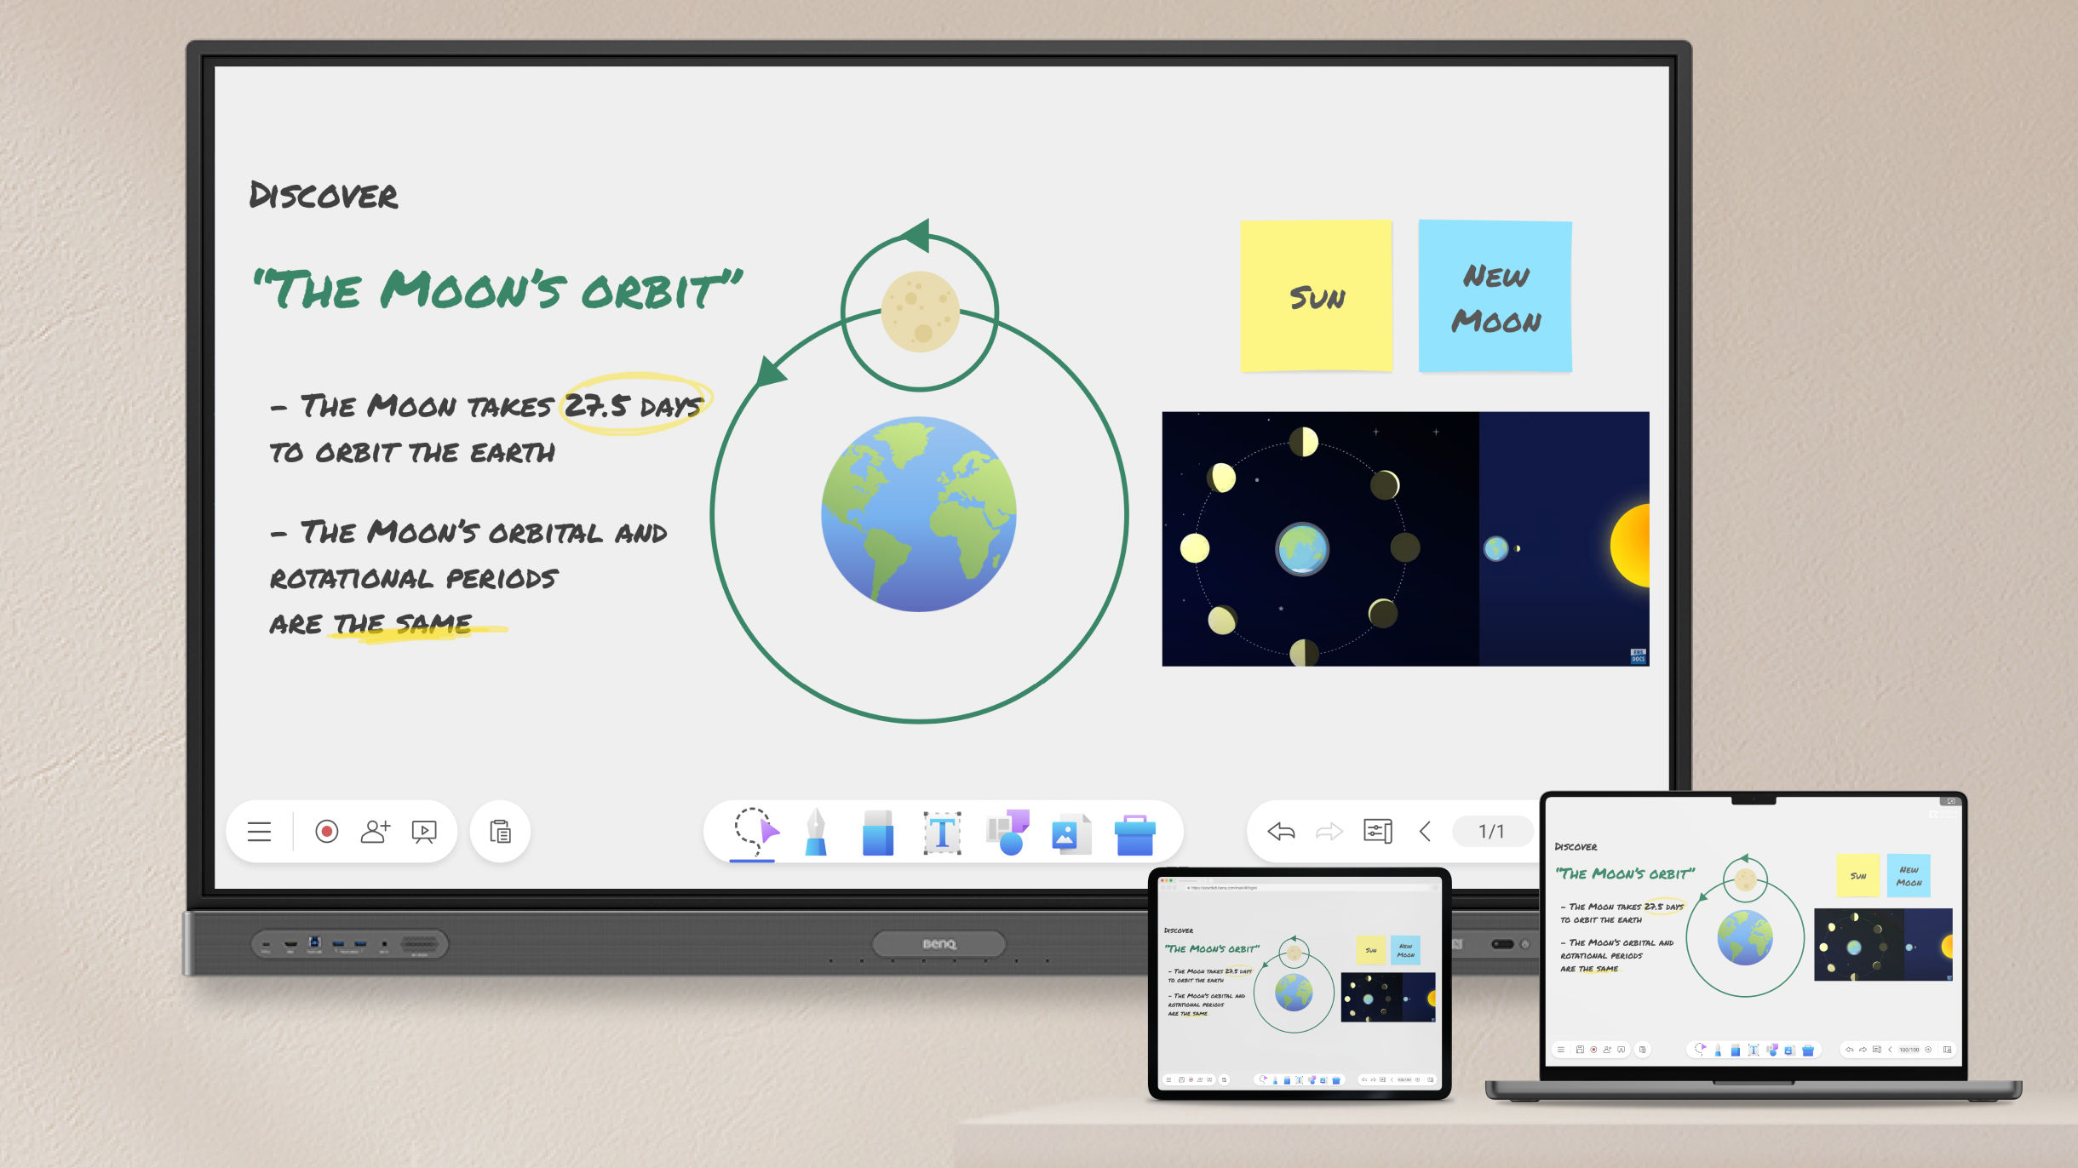Click the pen/marker tool

813,830
